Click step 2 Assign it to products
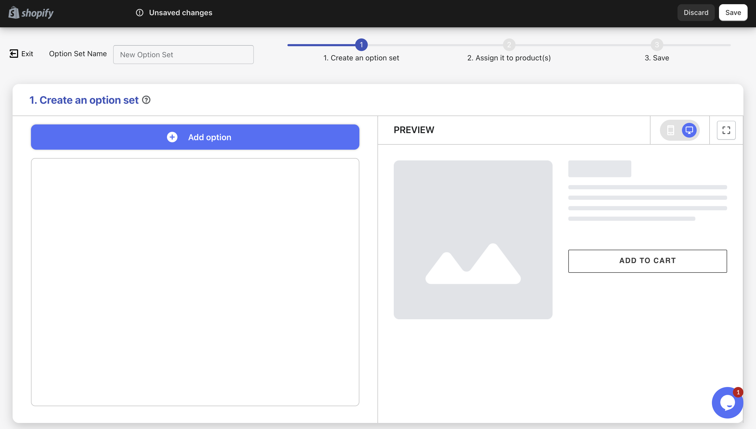This screenshot has height=429, width=756. click(509, 45)
